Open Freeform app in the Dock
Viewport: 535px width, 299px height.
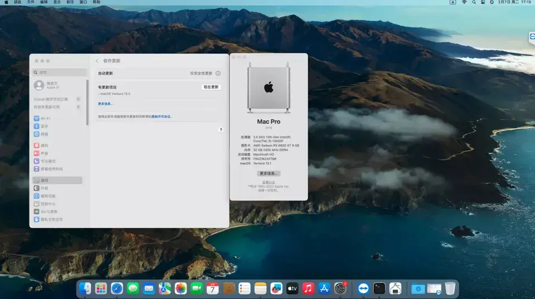pos(276,288)
